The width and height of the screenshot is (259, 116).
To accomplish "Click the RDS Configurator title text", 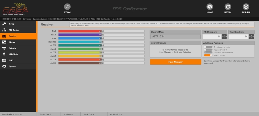I will [129, 9].
